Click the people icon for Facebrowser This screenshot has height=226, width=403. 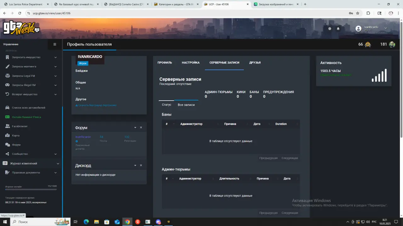pyautogui.click(x=7, y=126)
